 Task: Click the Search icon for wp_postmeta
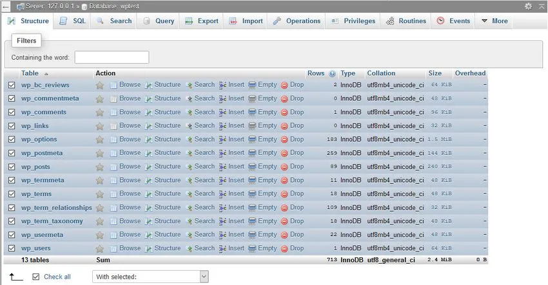[x=189, y=153]
